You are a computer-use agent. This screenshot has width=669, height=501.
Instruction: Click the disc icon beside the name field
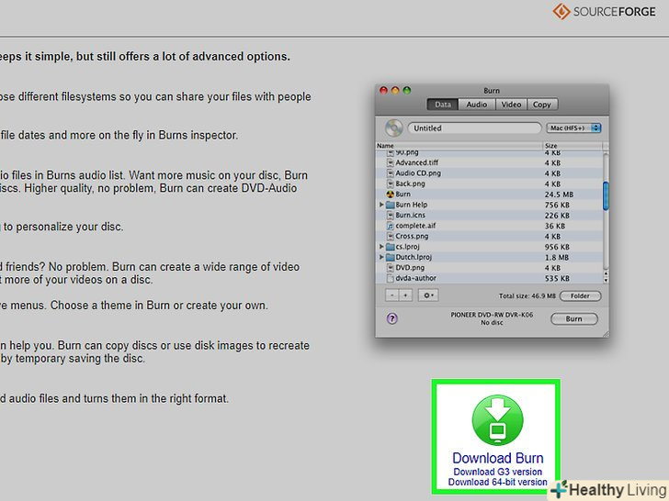[393, 128]
